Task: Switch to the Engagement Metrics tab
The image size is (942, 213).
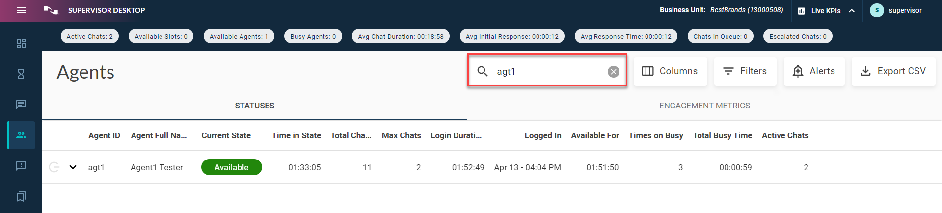Action: click(704, 106)
